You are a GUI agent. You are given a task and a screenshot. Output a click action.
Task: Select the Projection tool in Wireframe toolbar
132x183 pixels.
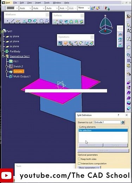pyautogui.click(x=24, y=21)
